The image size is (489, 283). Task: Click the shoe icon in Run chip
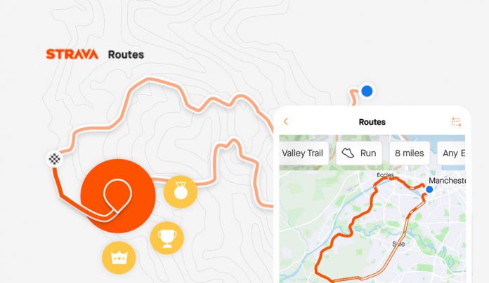pyautogui.click(x=348, y=153)
